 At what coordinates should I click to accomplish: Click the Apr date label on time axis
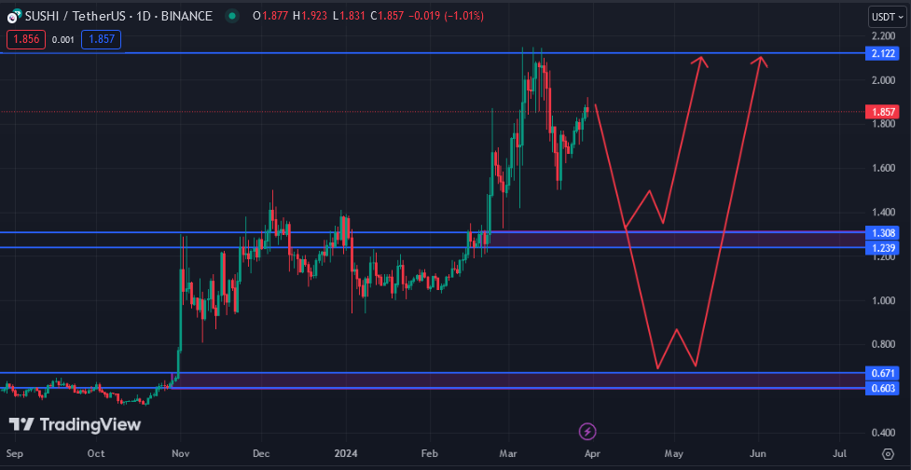(593, 453)
